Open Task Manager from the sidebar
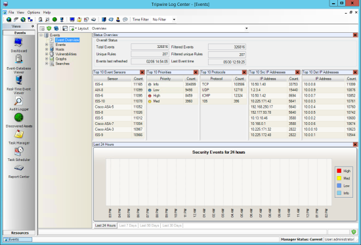The height and width of the screenshot is (245, 361). 18,137
